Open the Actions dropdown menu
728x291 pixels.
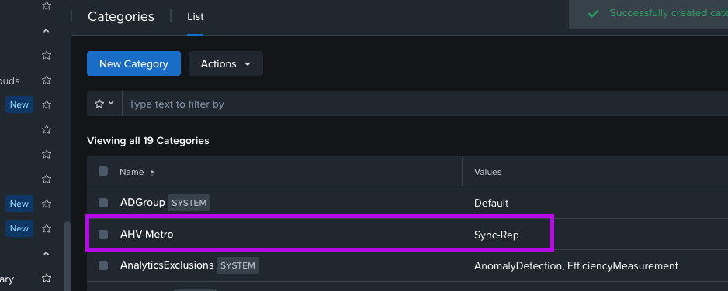point(226,63)
